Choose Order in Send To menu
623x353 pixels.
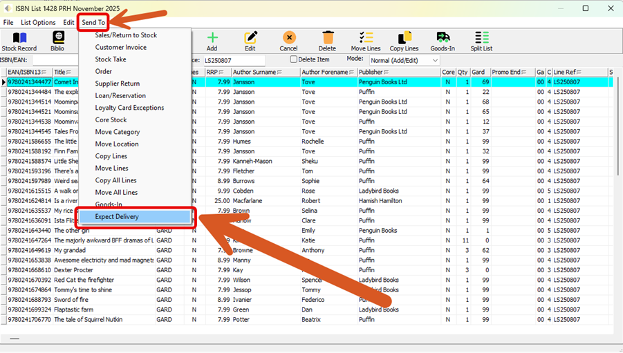[103, 71]
